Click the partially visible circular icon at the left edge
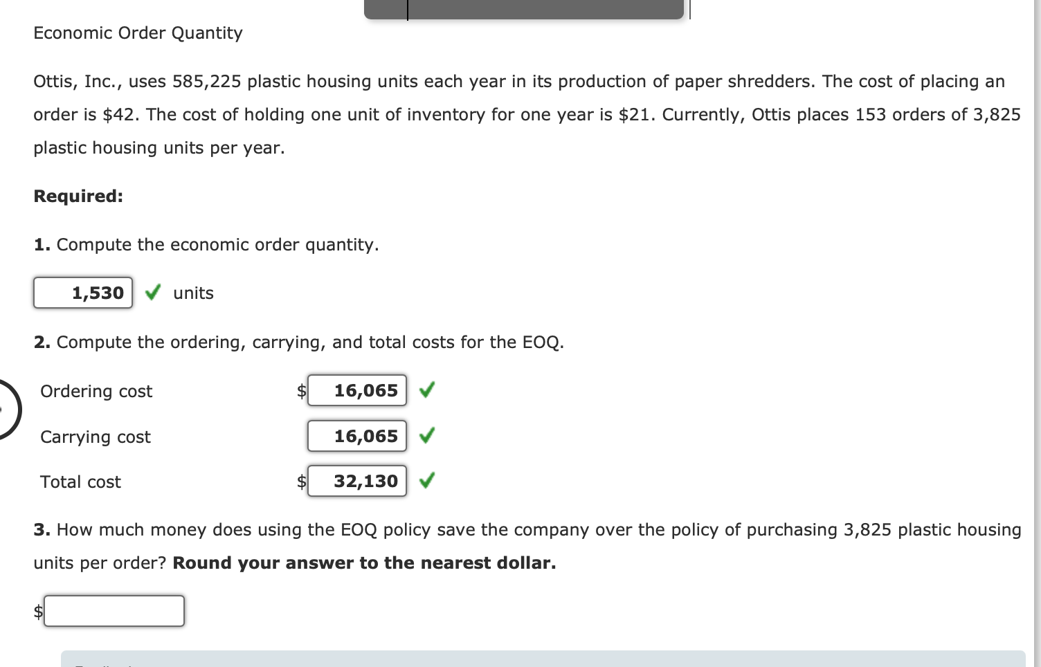This screenshot has height=667, width=1041. click(7, 408)
